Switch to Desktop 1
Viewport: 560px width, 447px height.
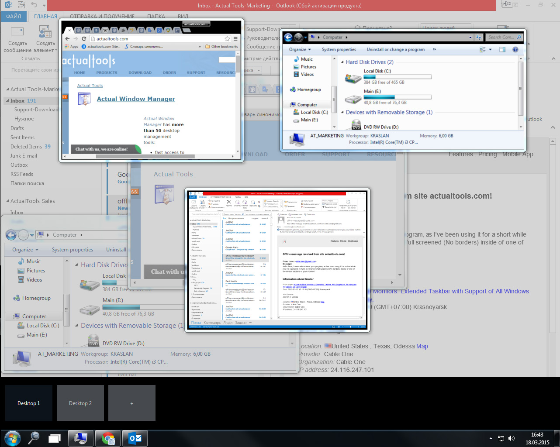29,403
